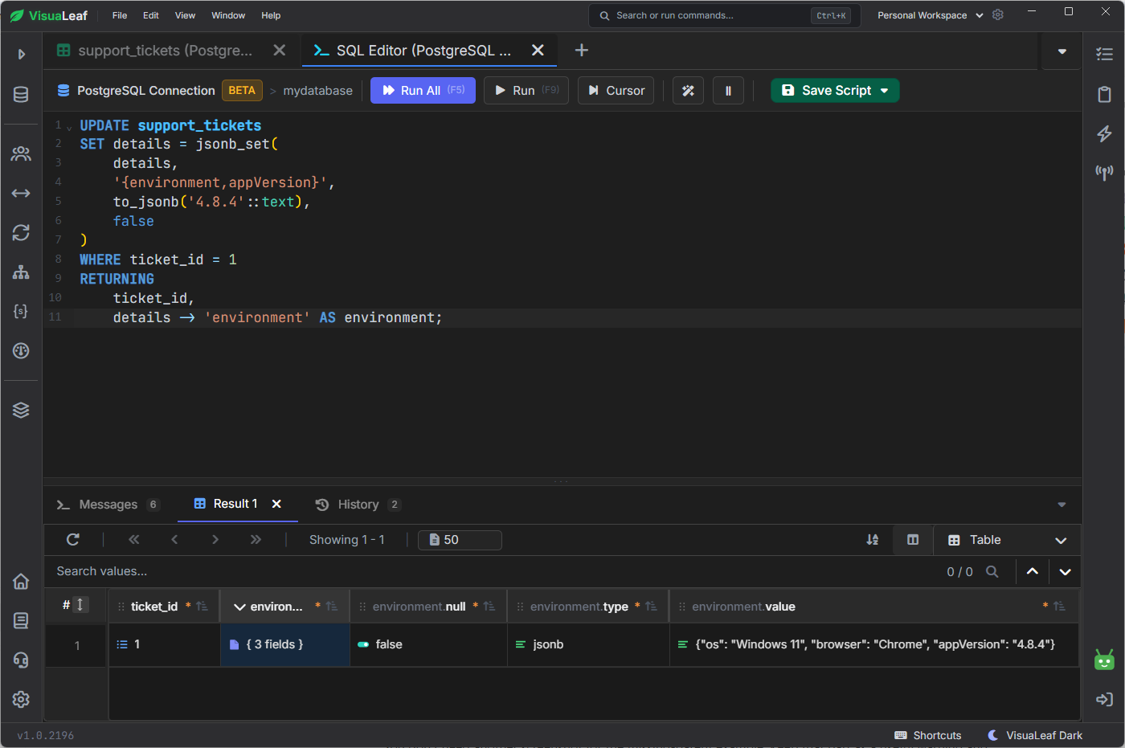Open the tab list dropdown arrow
The height and width of the screenshot is (748, 1125).
click(1062, 51)
